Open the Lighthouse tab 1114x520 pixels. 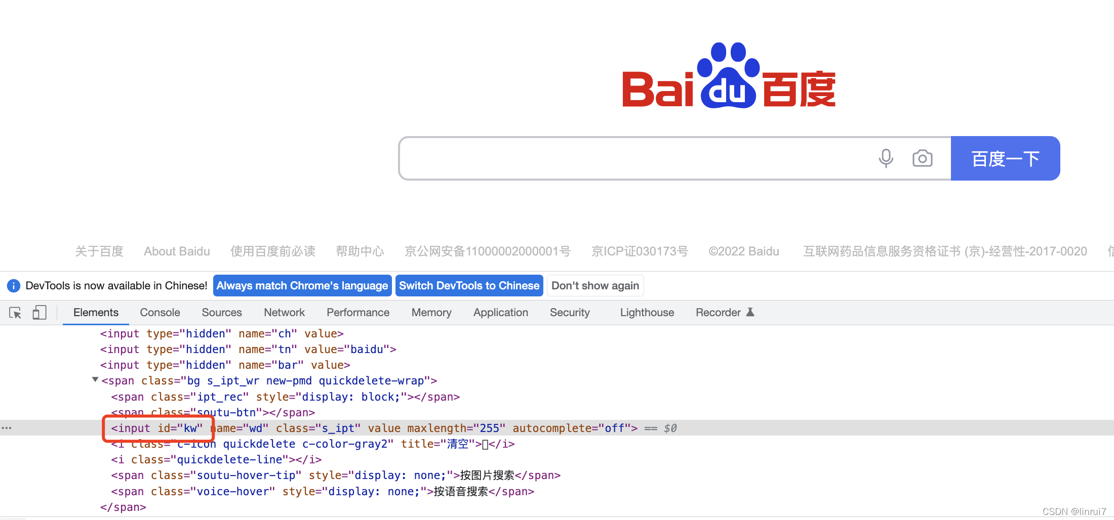[647, 313]
